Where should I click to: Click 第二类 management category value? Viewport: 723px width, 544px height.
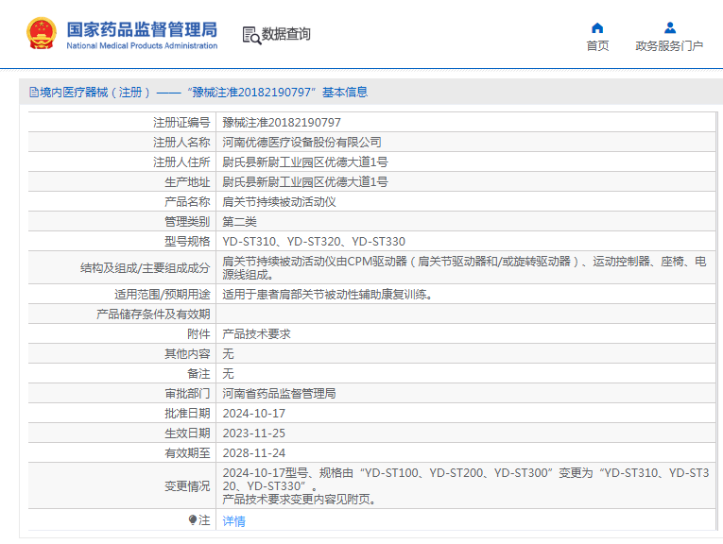pos(239,222)
